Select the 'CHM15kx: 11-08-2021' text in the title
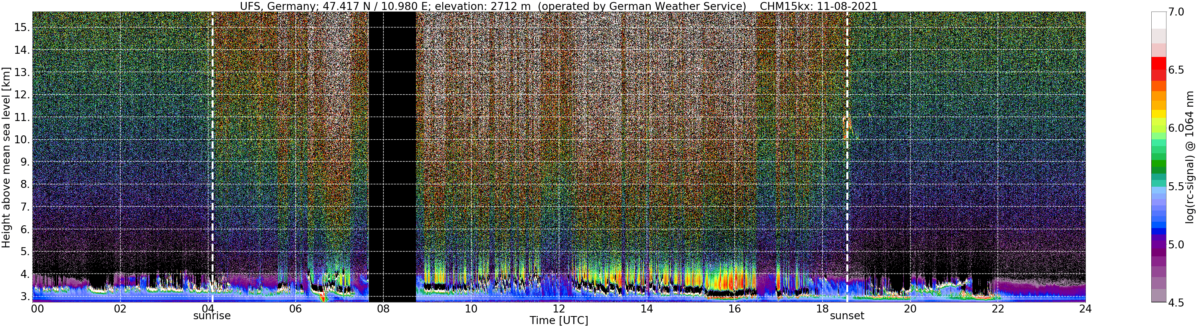1198x328 pixels. (818, 6)
